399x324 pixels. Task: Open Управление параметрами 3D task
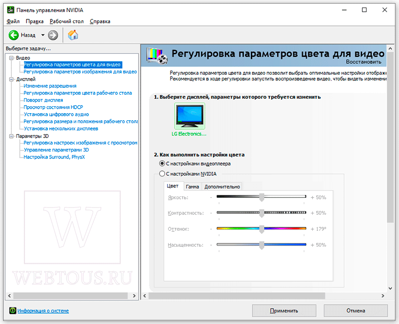(56, 150)
